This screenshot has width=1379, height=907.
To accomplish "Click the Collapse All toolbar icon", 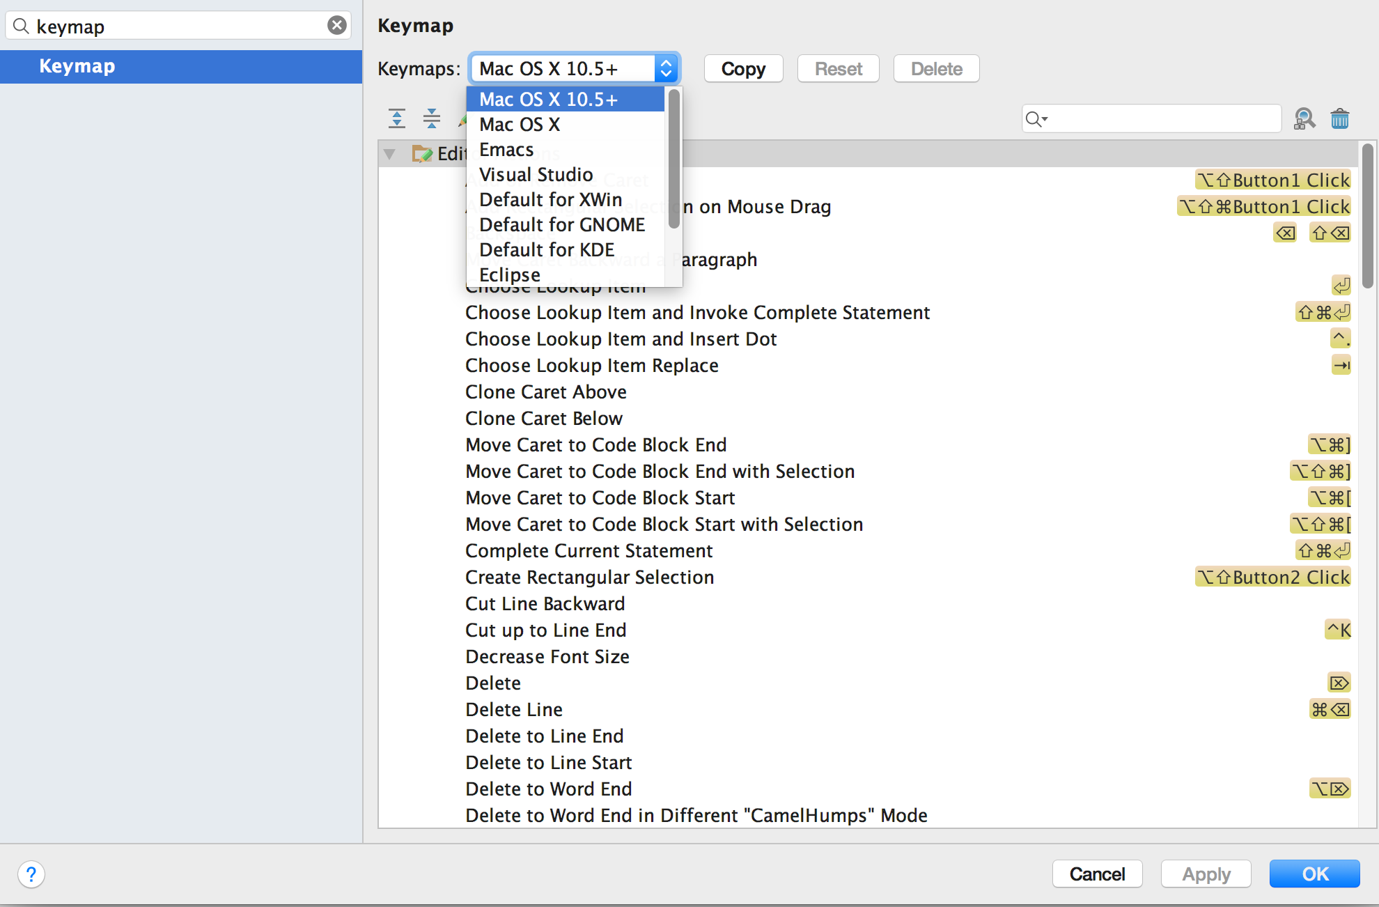I will coord(432,118).
